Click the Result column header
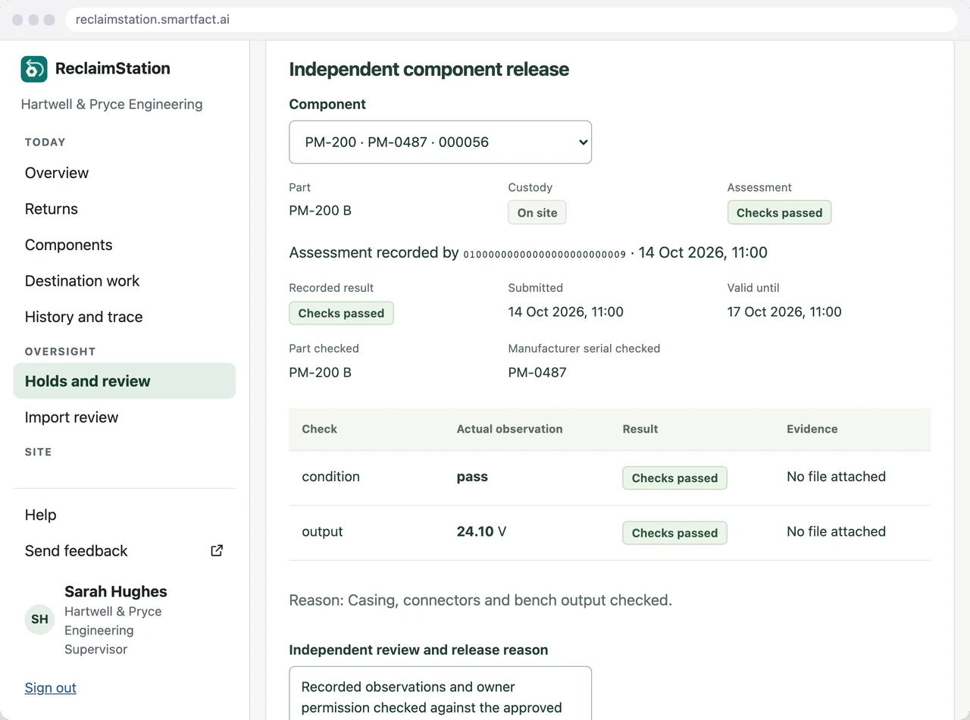 [x=640, y=429]
